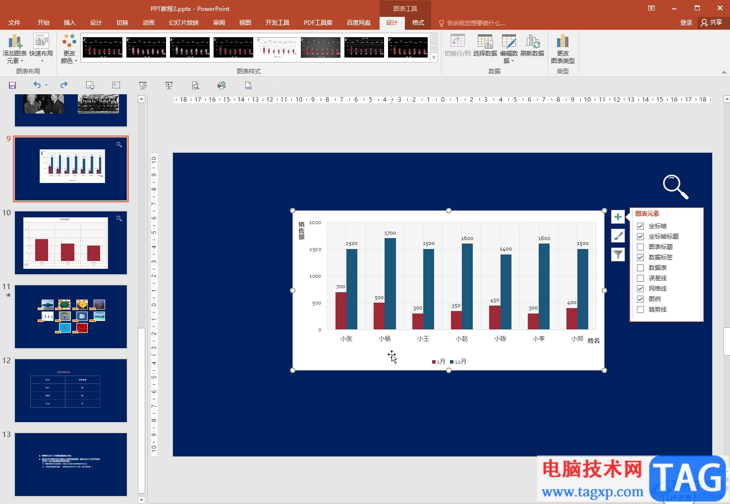Switch to the 百度网盘 tab
730x504 pixels.
click(x=359, y=23)
